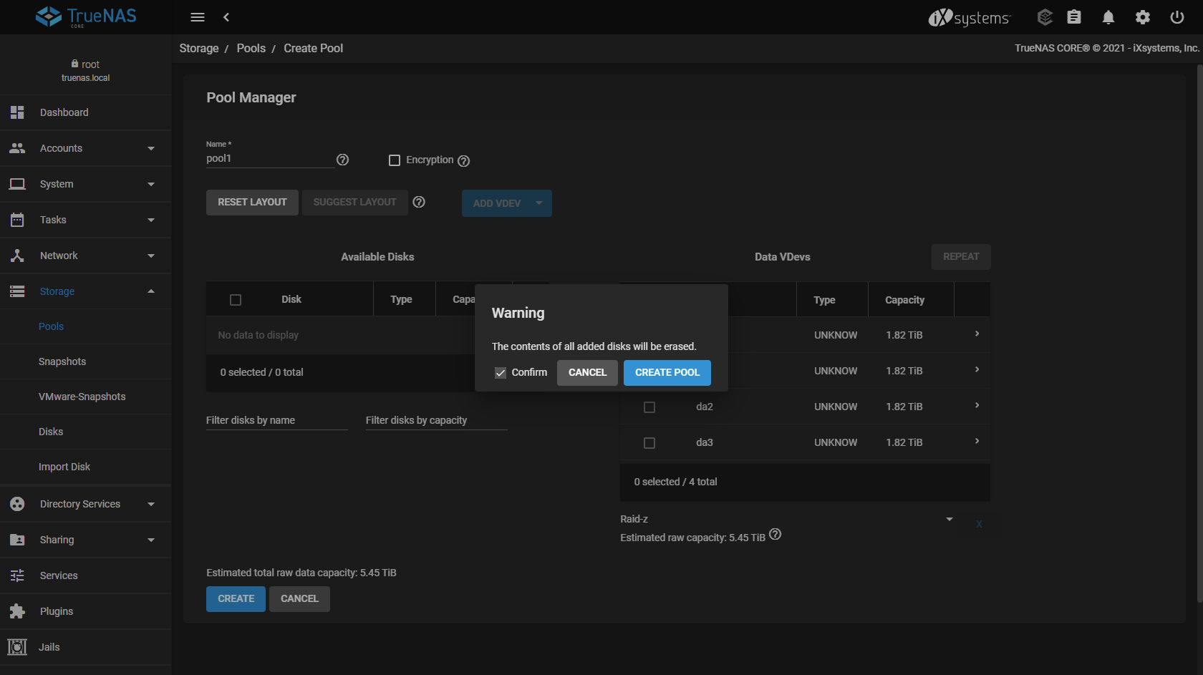Click the pool name input field

pyautogui.click(x=270, y=159)
